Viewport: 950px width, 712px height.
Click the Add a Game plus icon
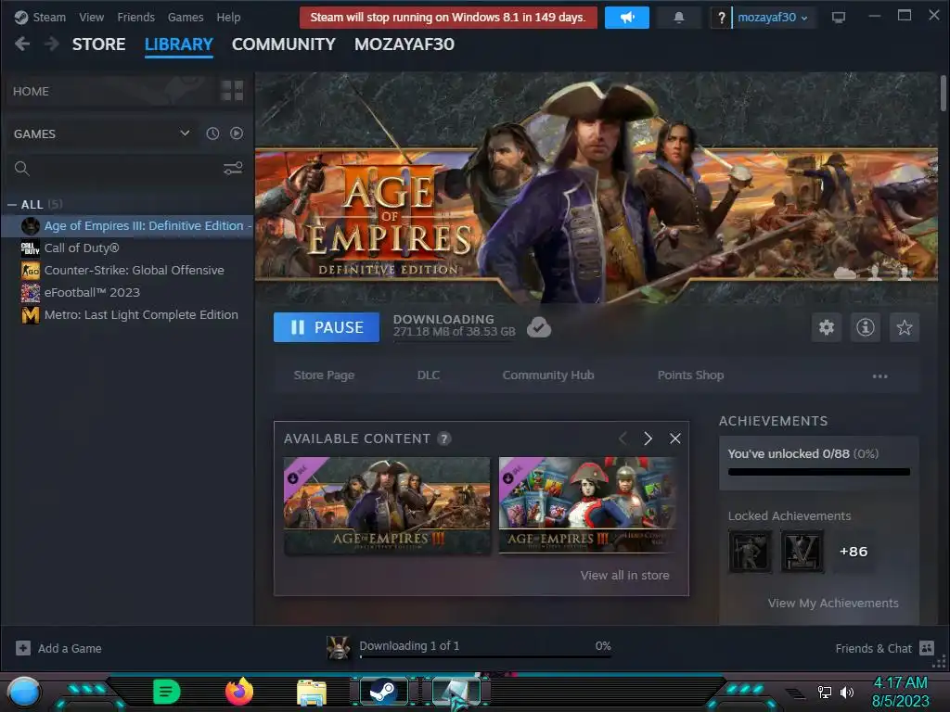coord(23,648)
